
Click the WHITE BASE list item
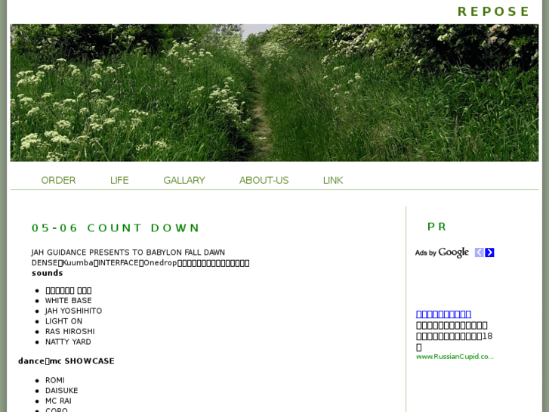tap(69, 301)
